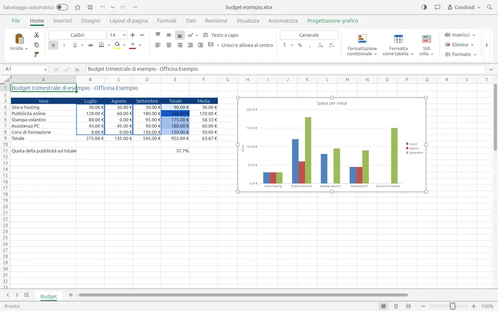This screenshot has height=311, width=498.
Task: Copy selection with the copy icon
Action: tap(36, 45)
